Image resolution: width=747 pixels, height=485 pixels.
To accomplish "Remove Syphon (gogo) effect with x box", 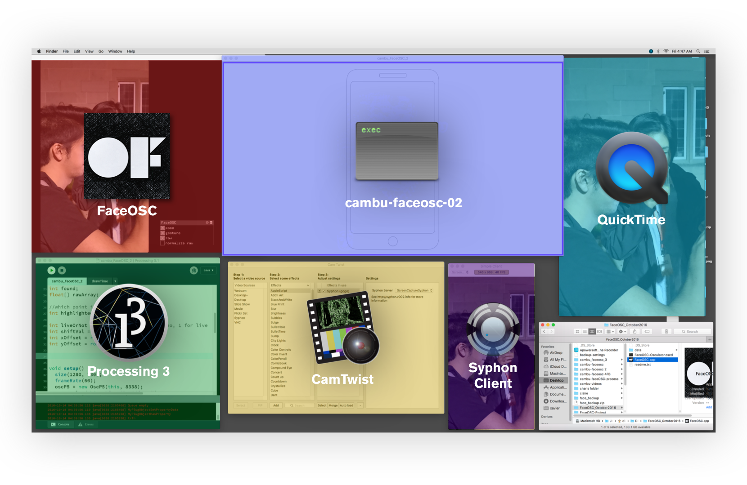I will tap(319, 291).
